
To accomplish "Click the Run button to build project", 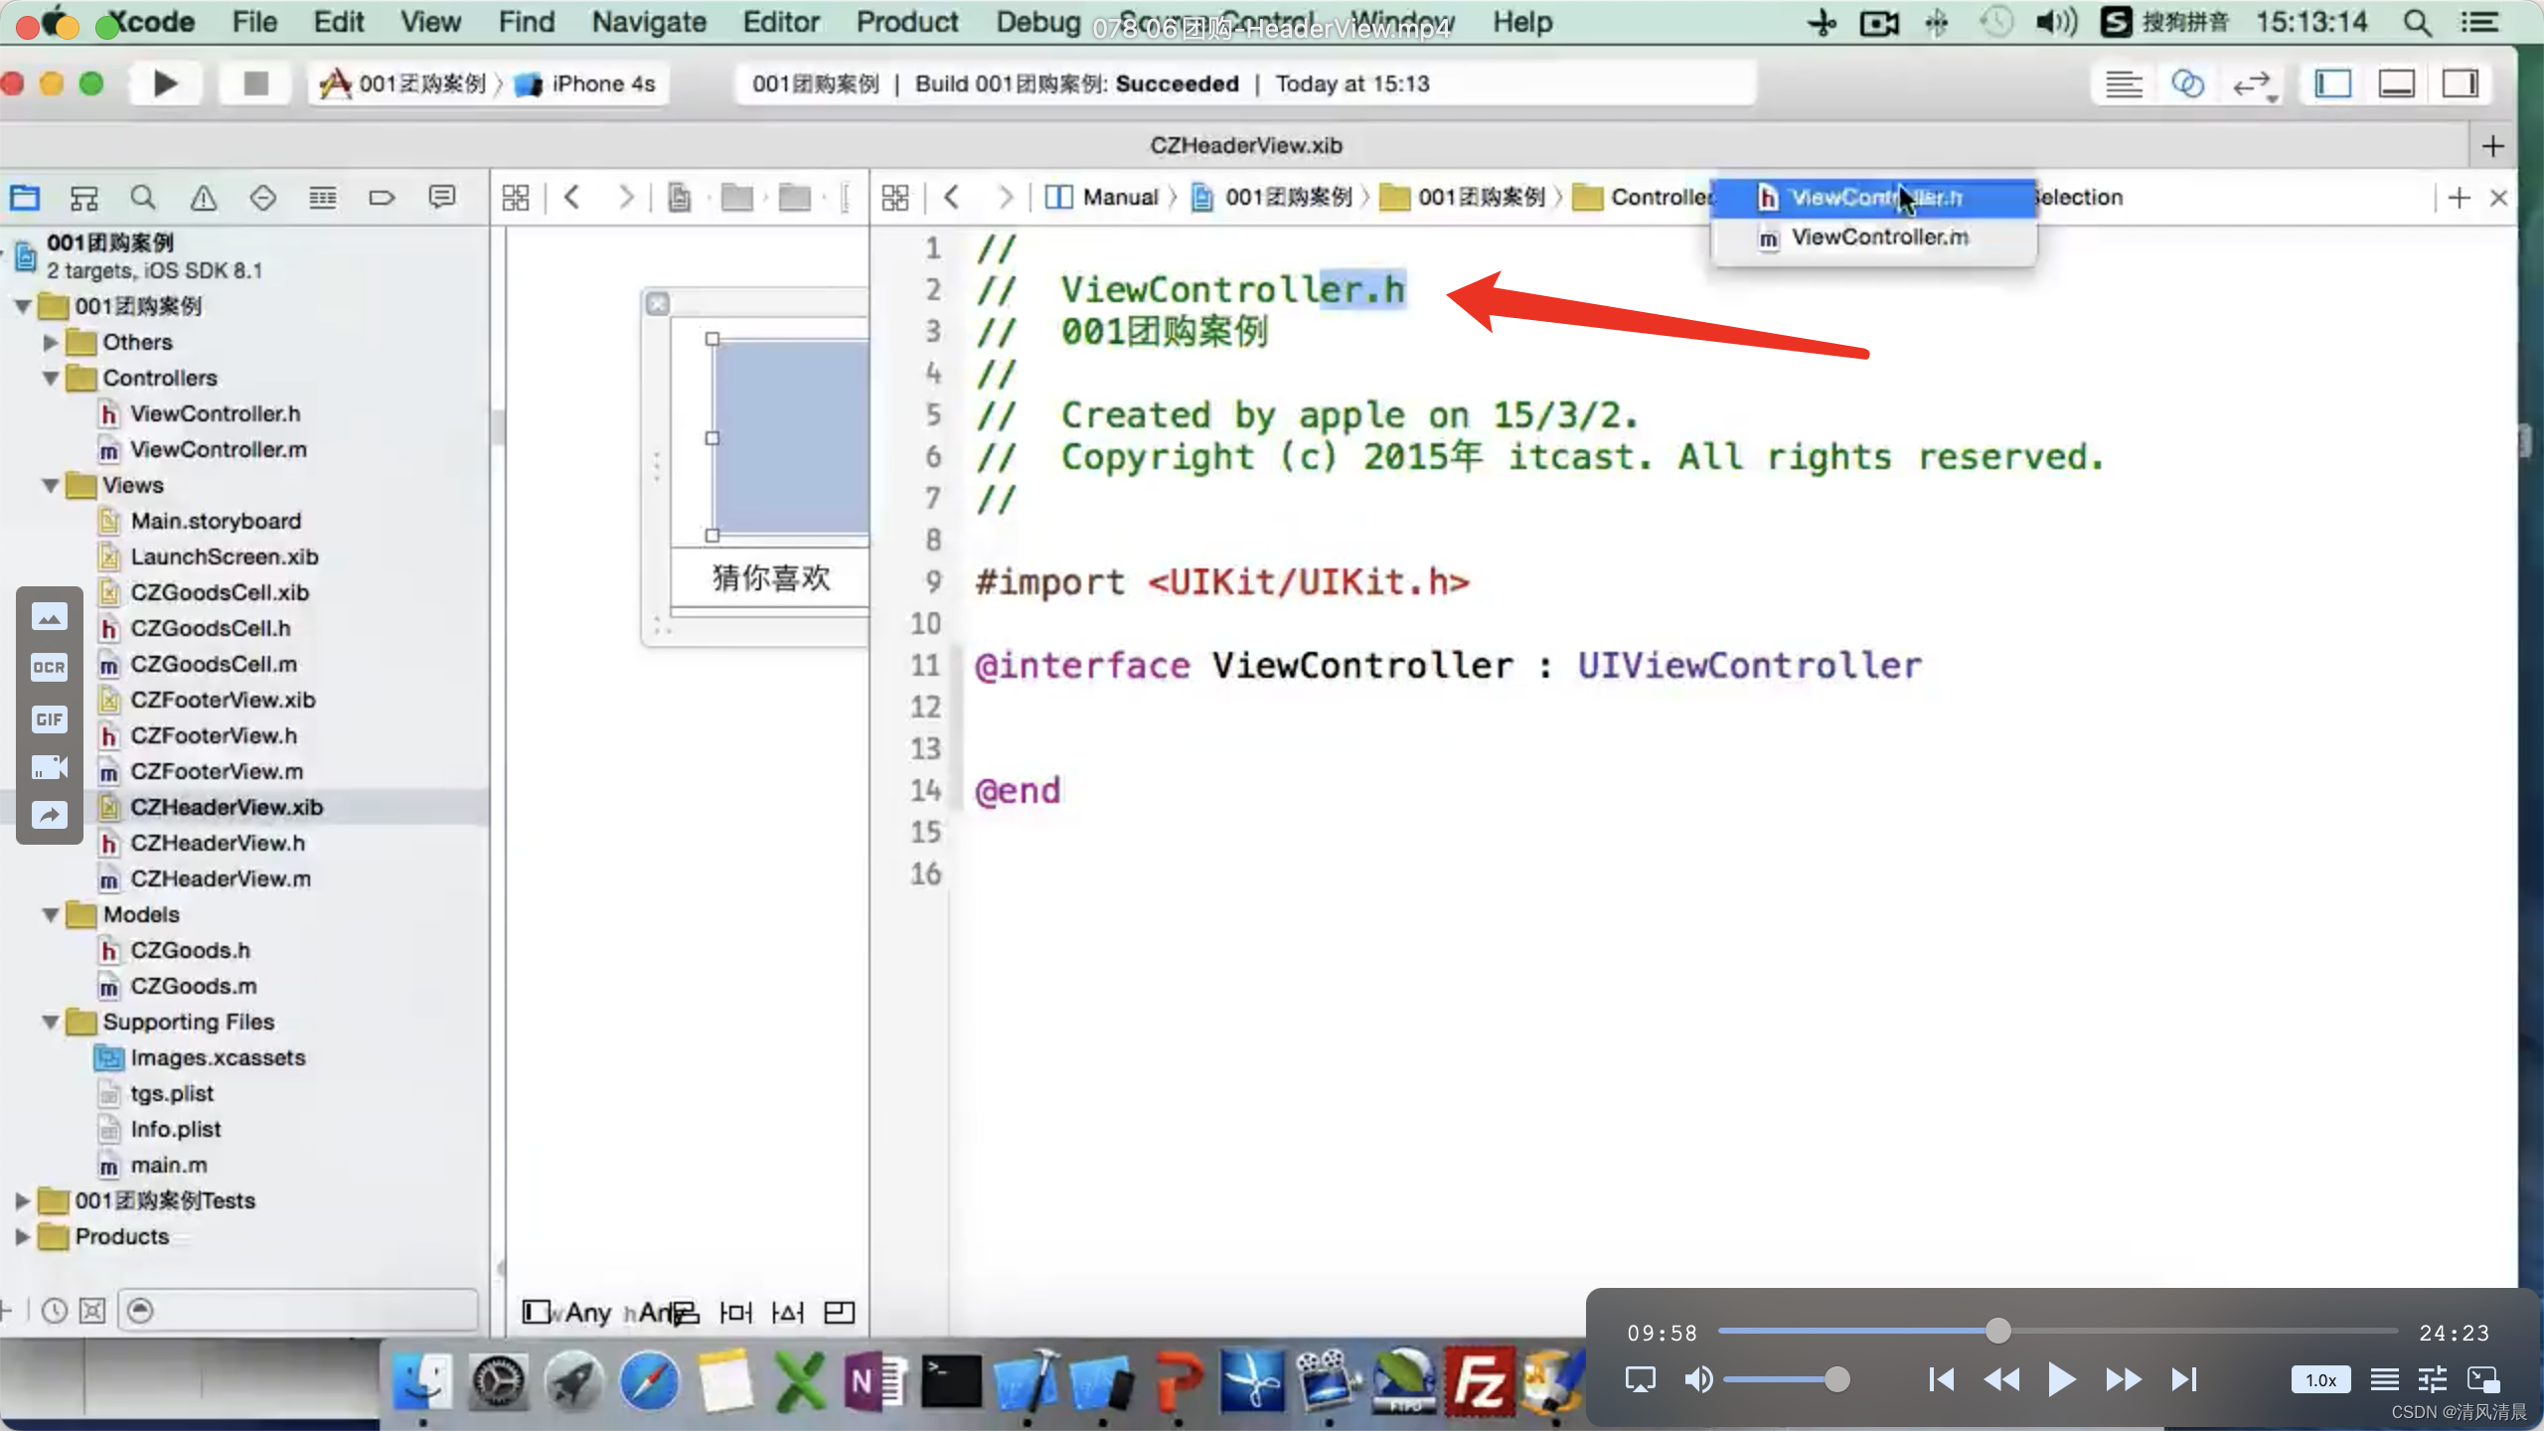I will pyautogui.click(x=164, y=83).
